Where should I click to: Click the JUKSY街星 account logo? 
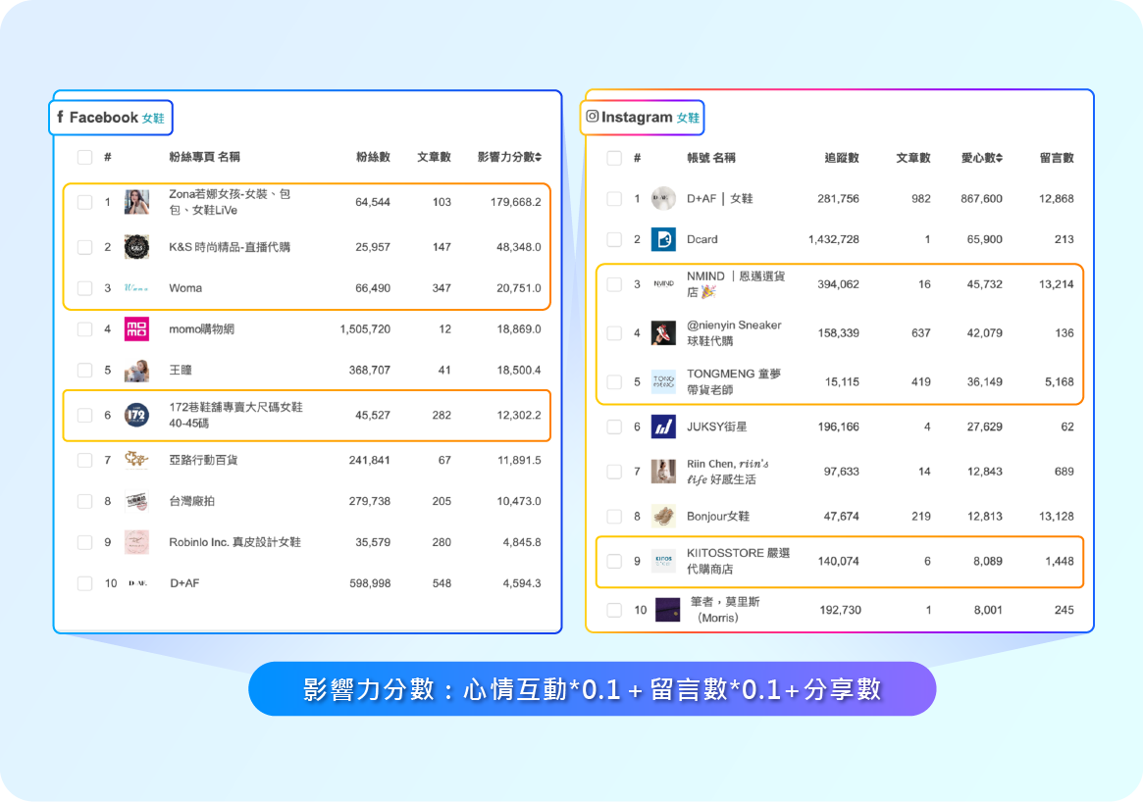pyautogui.click(x=663, y=426)
